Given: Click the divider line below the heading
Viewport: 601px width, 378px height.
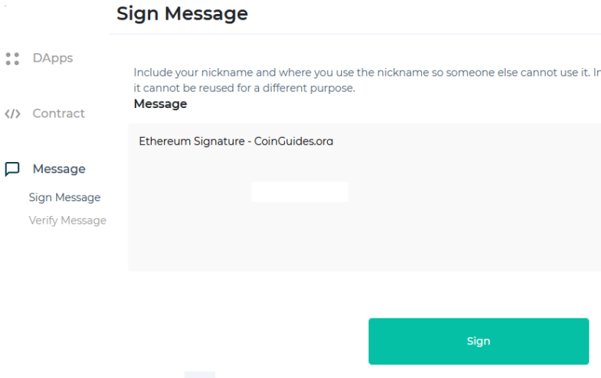Looking at the screenshot, I should [x=354, y=34].
